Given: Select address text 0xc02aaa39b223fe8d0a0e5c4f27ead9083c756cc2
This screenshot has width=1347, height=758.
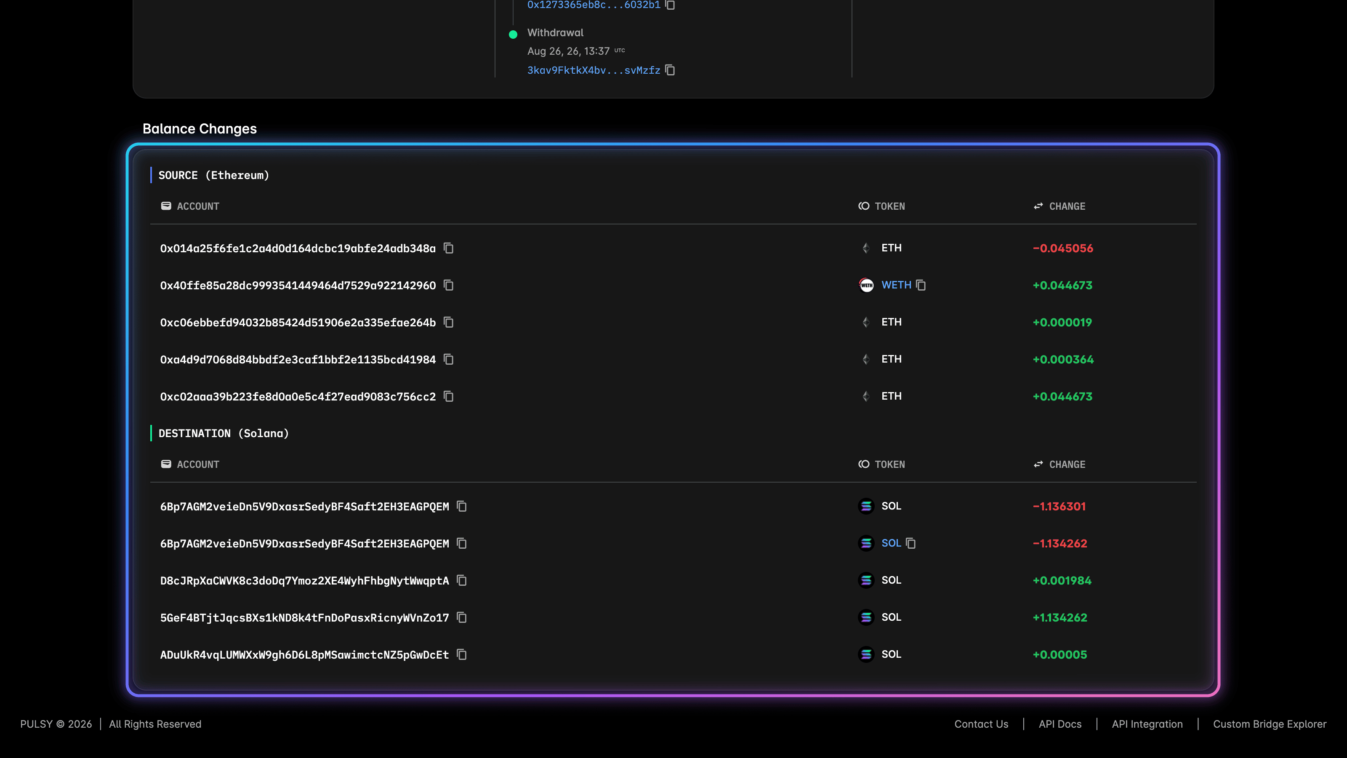Looking at the screenshot, I should (x=298, y=397).
